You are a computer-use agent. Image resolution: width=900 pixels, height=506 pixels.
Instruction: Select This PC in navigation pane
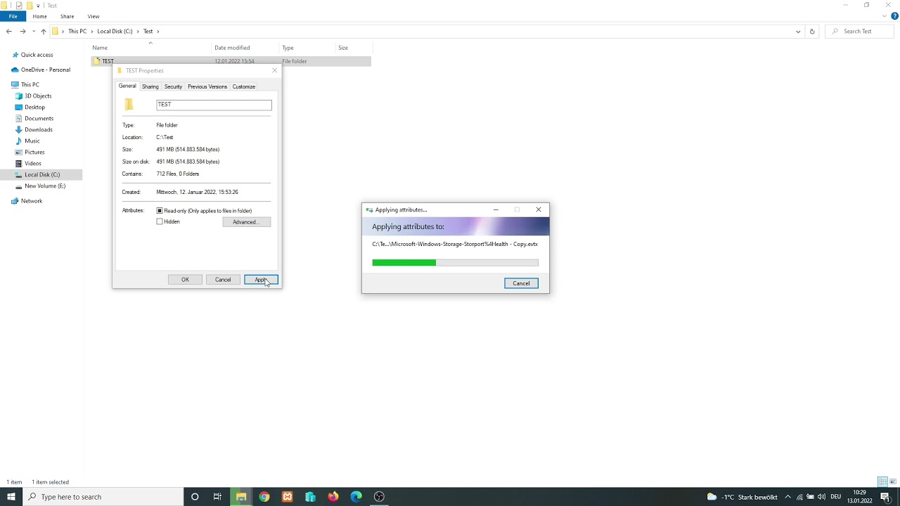click(30, 84)
